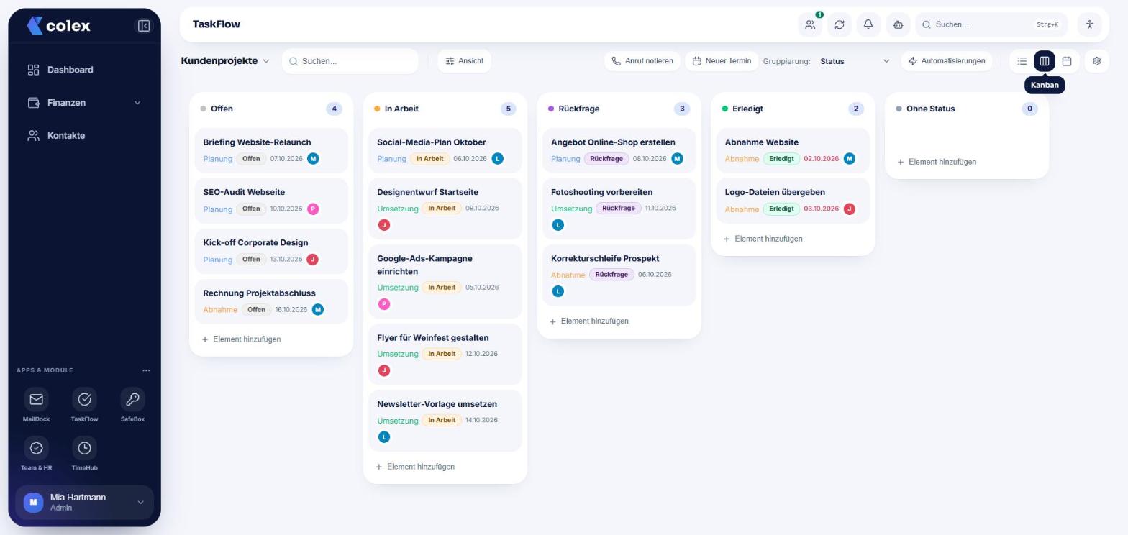
Task: Open card SEO-Audit Webseite
Action: click(x=271, y=201)
